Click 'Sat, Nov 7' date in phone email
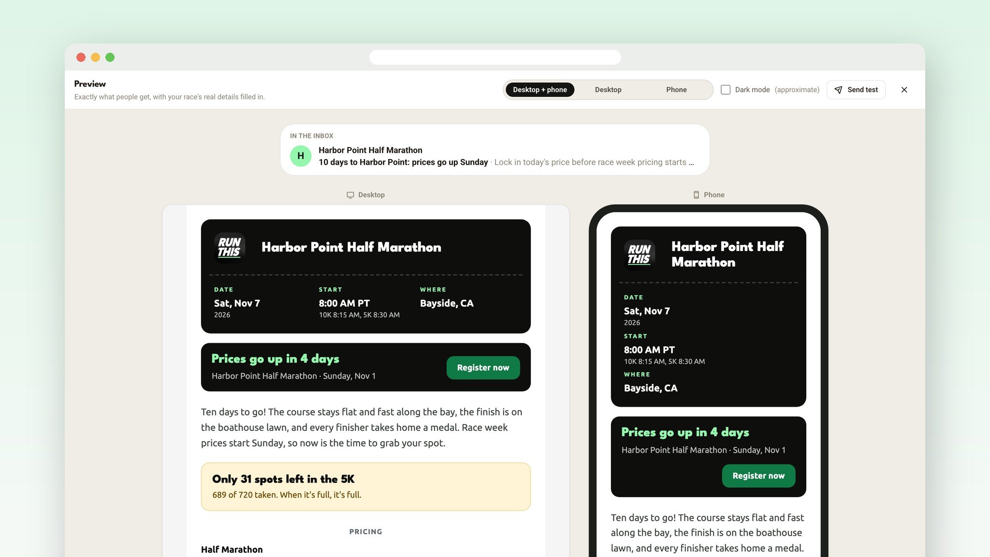This screenshot has height=557, width=990. coord(647,311)
